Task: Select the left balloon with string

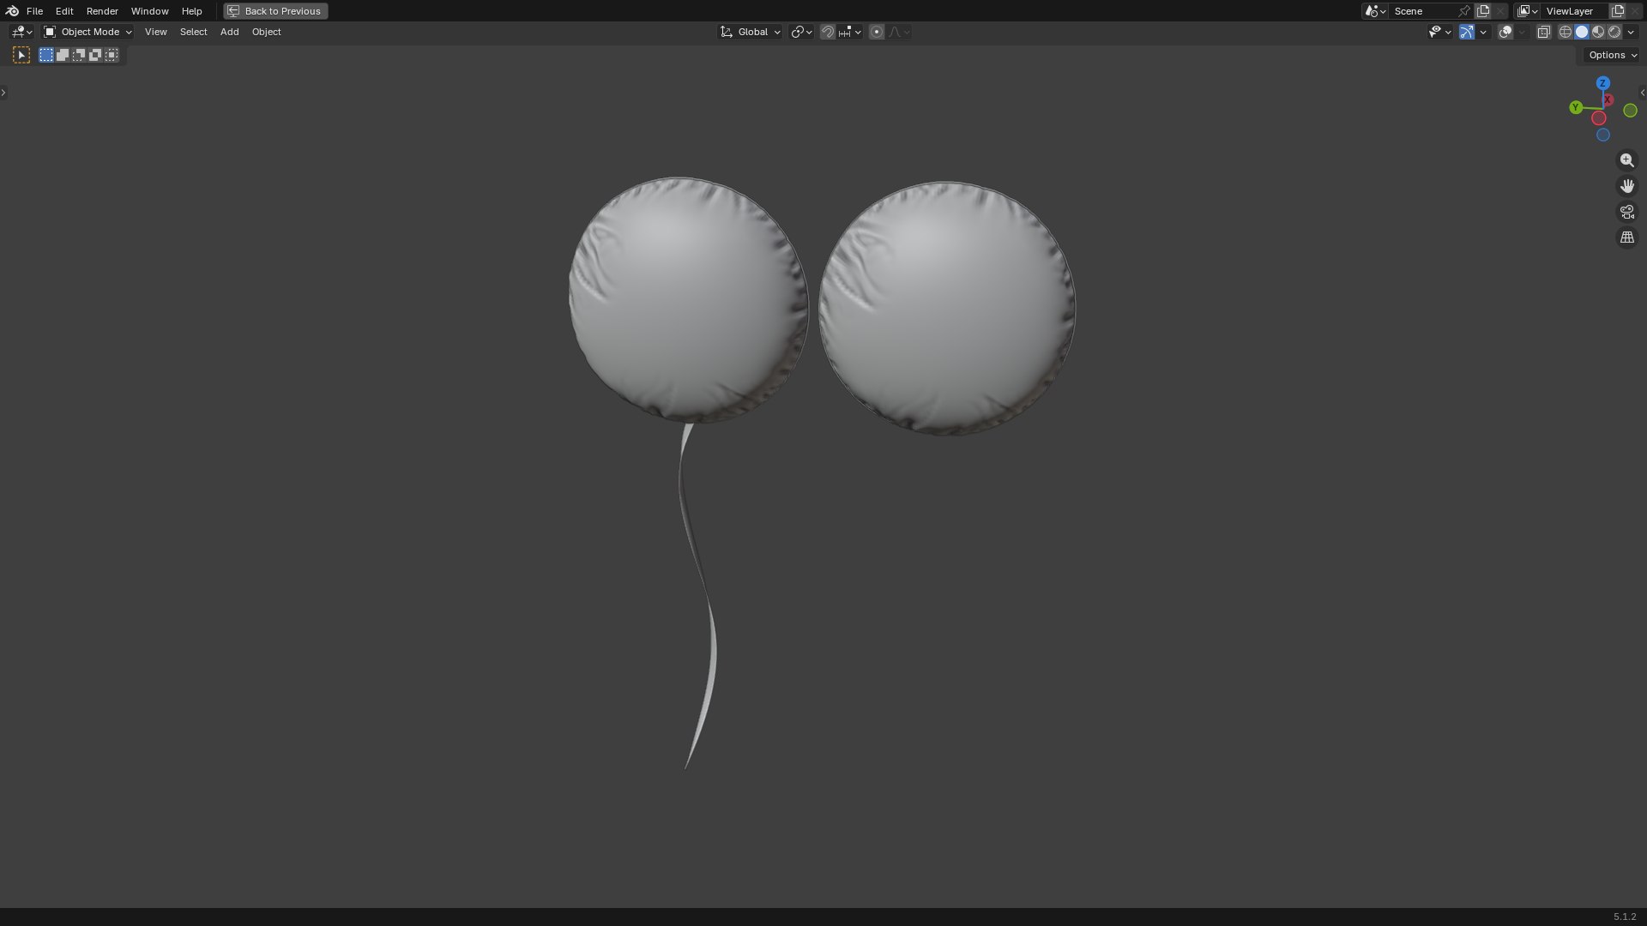Action: (x=688, y=300)
